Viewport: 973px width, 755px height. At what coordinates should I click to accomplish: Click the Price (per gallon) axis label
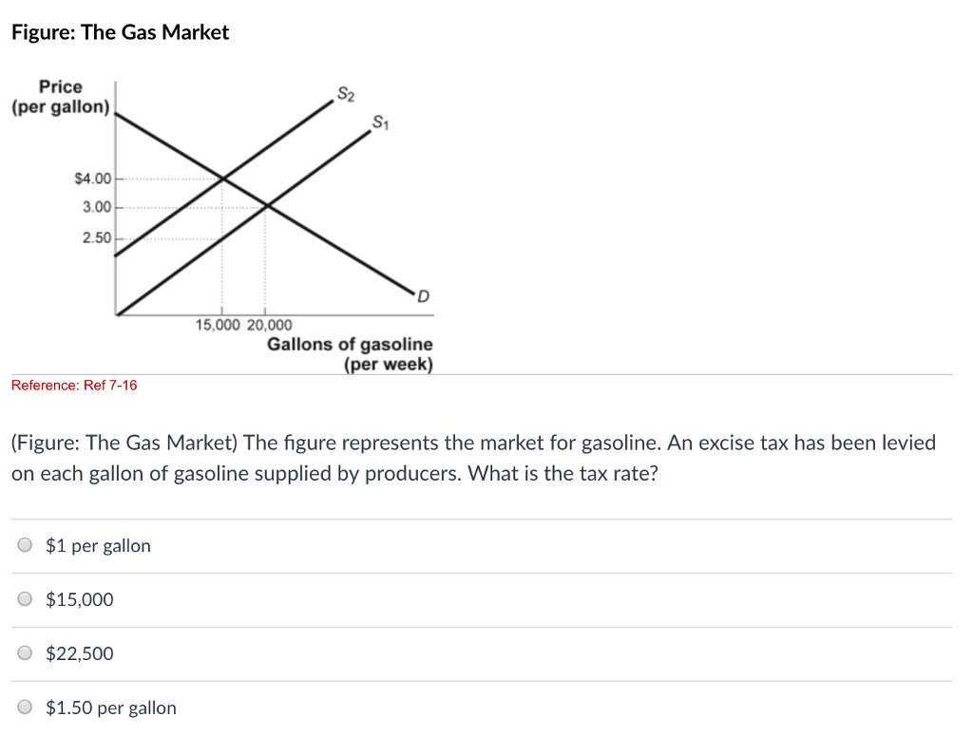pos(61,96)
